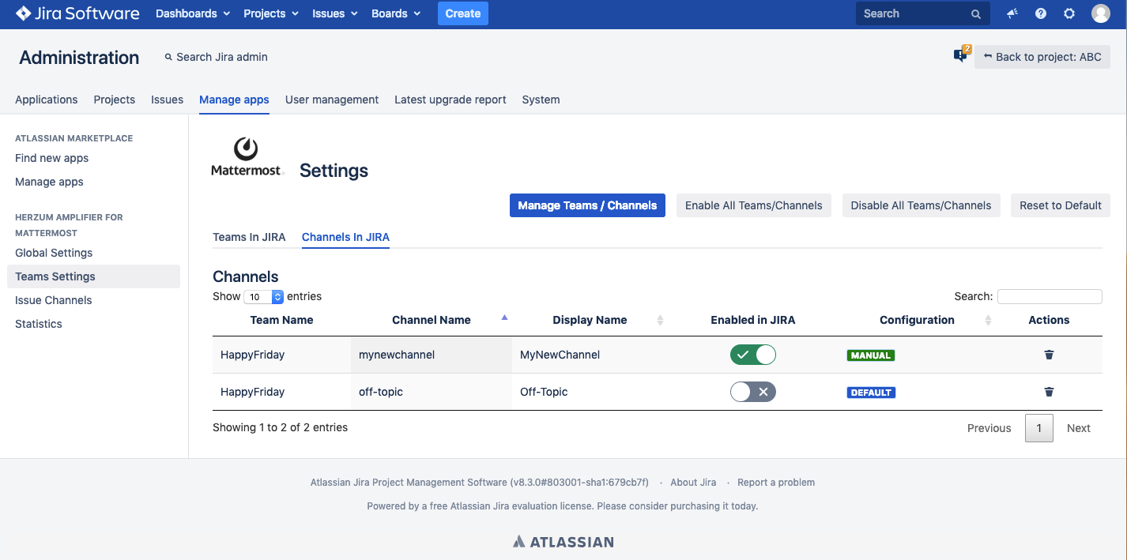Click the megaphone announcements icon

point(1012,13)
